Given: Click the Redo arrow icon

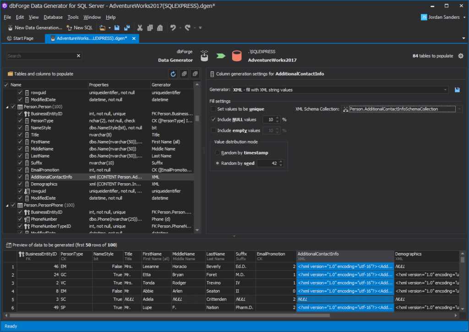Looking at the screenshot, I should 187,28.
